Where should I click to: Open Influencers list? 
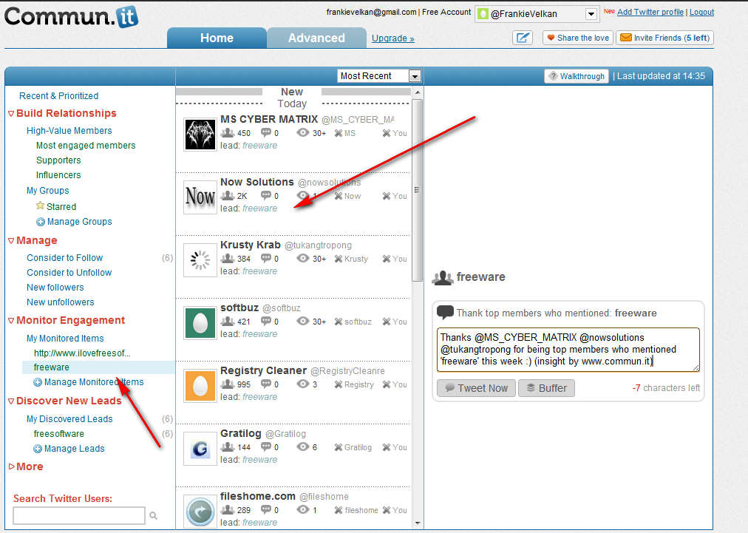[x=58, y=175]
